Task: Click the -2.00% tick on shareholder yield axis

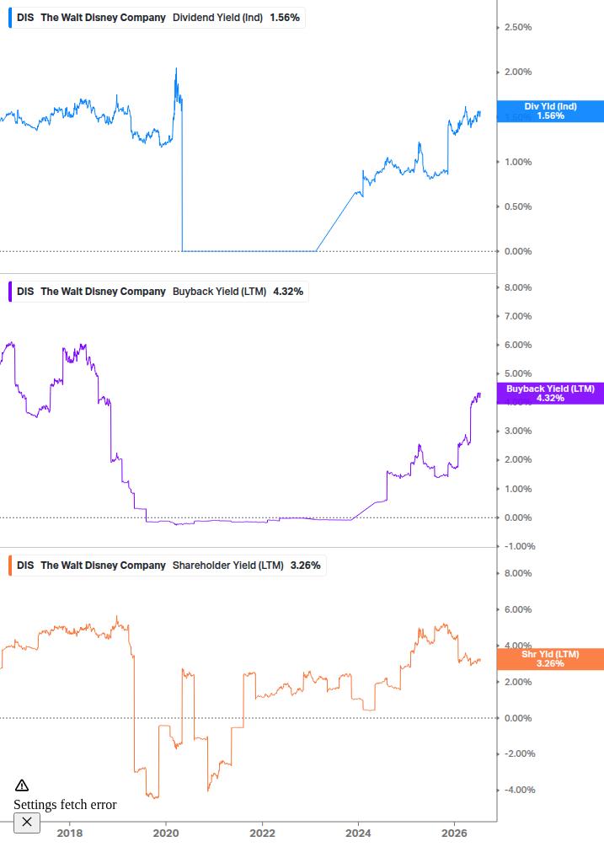Action: (x=519, y=753)
